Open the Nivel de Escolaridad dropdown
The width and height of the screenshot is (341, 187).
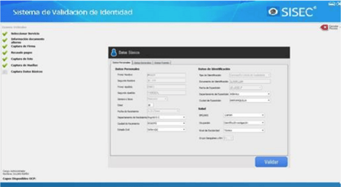[244, 131]
